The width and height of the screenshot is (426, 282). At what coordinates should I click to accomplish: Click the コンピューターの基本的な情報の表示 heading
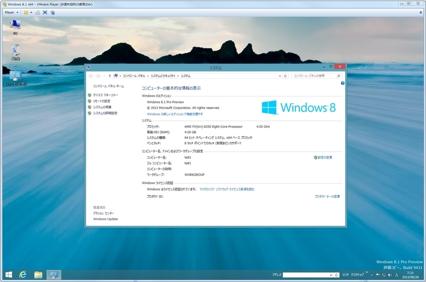pyautogui.click(x=171, y=88)
